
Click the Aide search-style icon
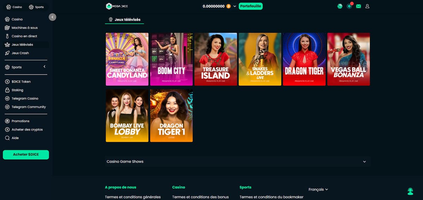7,138
